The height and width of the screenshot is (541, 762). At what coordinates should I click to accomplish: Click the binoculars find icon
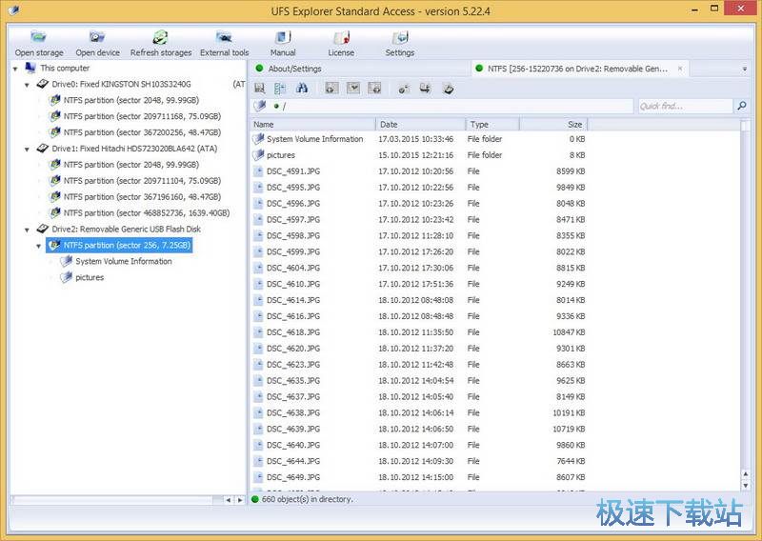click(x=302, y=88)
